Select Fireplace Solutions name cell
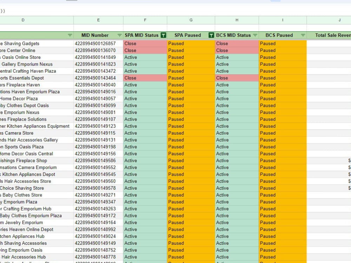 [x=37, y=120]
